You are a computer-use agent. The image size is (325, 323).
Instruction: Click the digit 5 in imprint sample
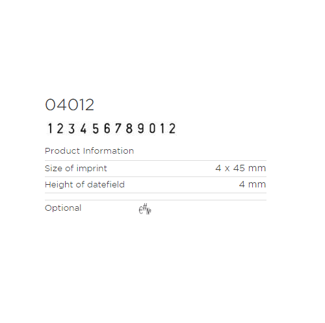click(x=96, y=128)
